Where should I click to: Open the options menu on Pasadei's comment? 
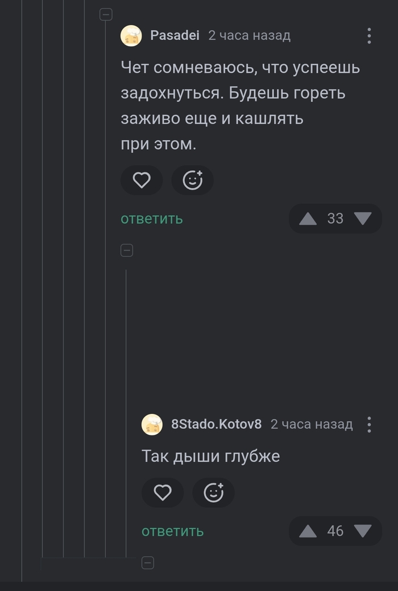tap(369, 35)
